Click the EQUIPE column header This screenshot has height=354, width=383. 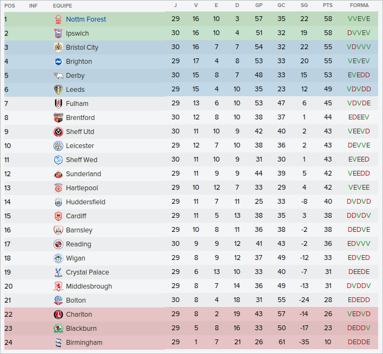(63, 5)
